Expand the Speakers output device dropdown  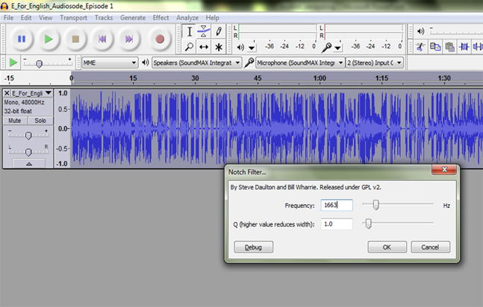197,63
